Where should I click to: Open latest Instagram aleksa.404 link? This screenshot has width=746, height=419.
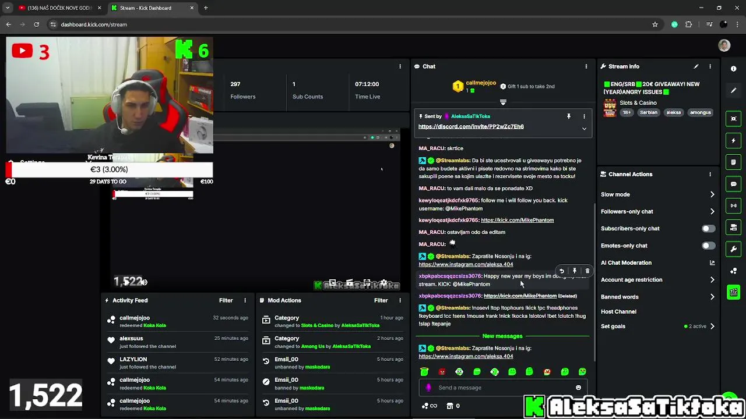point(466,356)
